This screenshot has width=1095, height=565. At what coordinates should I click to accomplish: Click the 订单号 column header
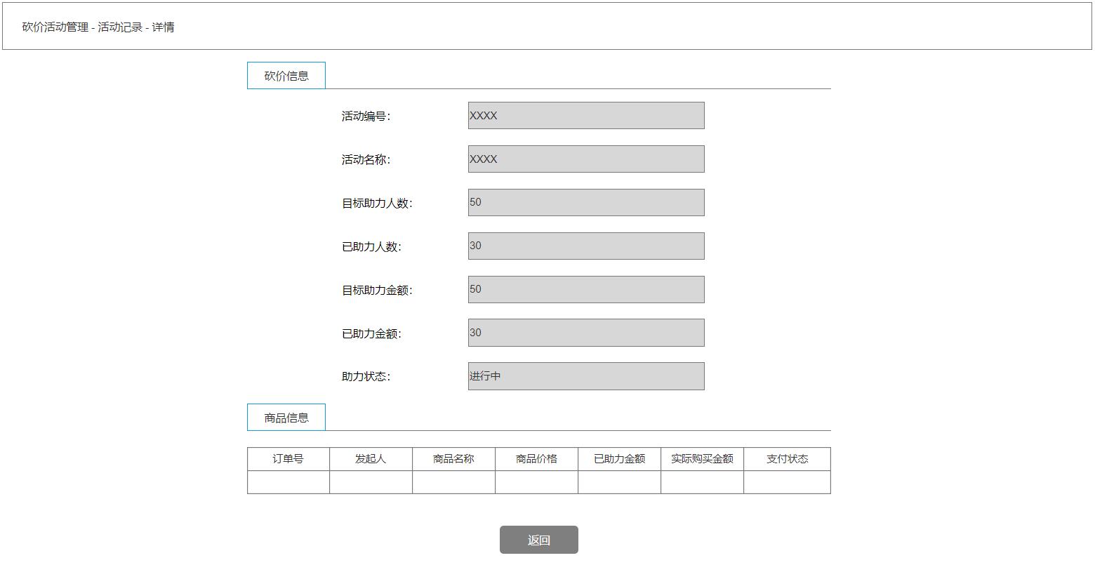click(288, 458)
